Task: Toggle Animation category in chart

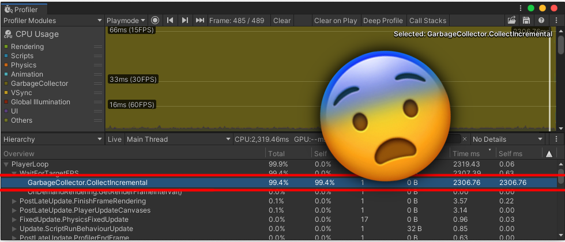Action: 6,74
